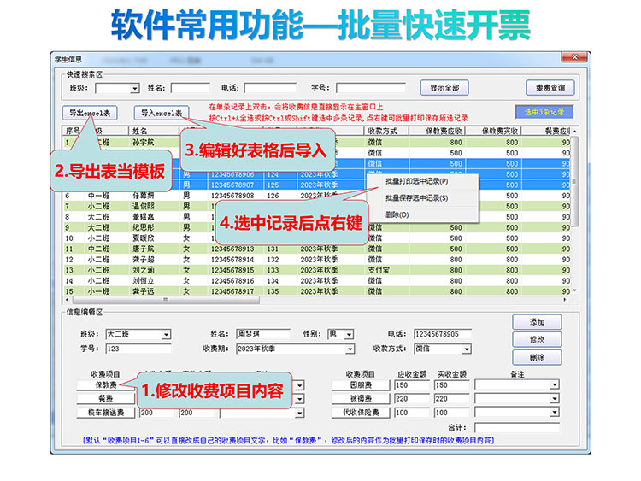
Task: Click the 保教费 fee item button
Action: point(106,385)
